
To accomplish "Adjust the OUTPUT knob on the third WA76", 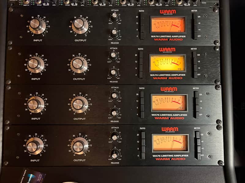I will pos(79,104).
